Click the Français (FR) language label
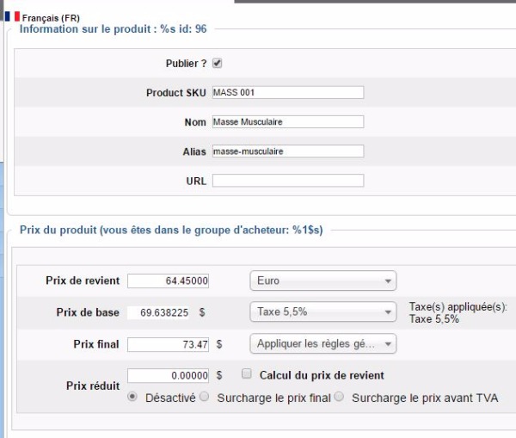516x438 pixels. tap(51, 17)
